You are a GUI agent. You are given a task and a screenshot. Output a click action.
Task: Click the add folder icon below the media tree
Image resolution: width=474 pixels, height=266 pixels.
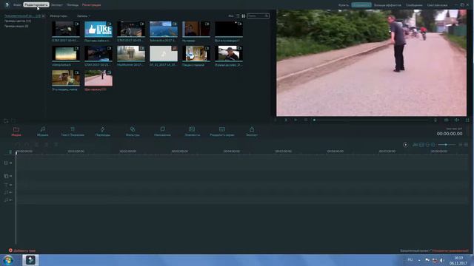pos(6,121)
